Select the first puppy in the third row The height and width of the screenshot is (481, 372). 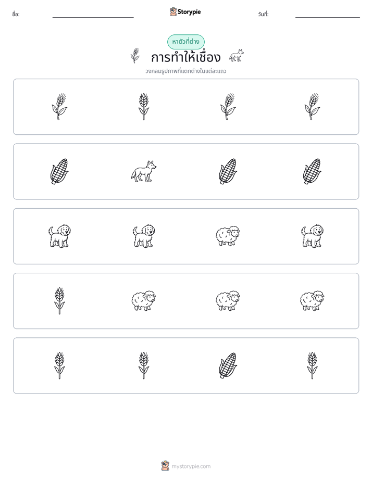tap(59, 236)
